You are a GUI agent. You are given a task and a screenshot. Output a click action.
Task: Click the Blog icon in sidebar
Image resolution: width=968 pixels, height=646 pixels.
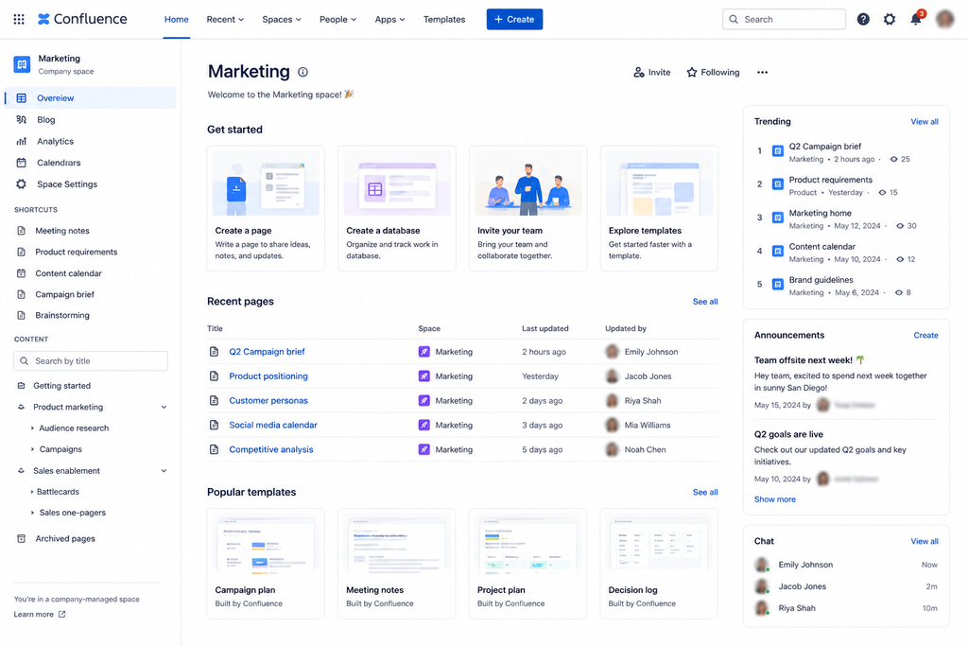[22, 120]
